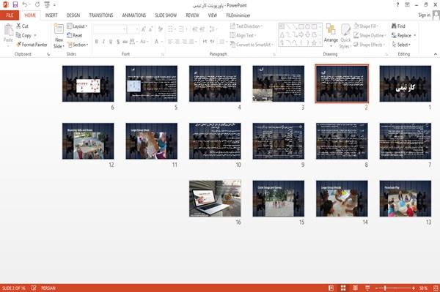Screen dimensions: 440x292
Task: Open Align Text dropdown
Action: point(243,35)
